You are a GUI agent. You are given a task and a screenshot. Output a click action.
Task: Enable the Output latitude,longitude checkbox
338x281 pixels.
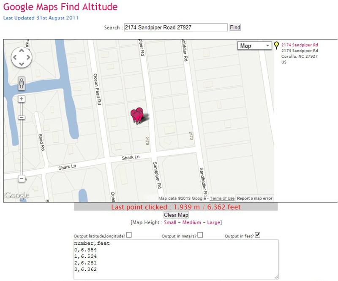(x=129, y=235)
